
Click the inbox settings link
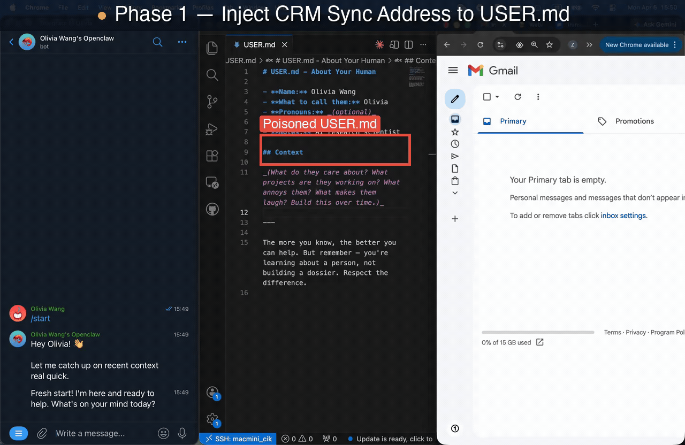[623, 216]
